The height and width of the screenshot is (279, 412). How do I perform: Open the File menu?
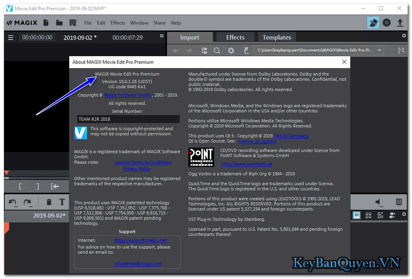(88, 23)
